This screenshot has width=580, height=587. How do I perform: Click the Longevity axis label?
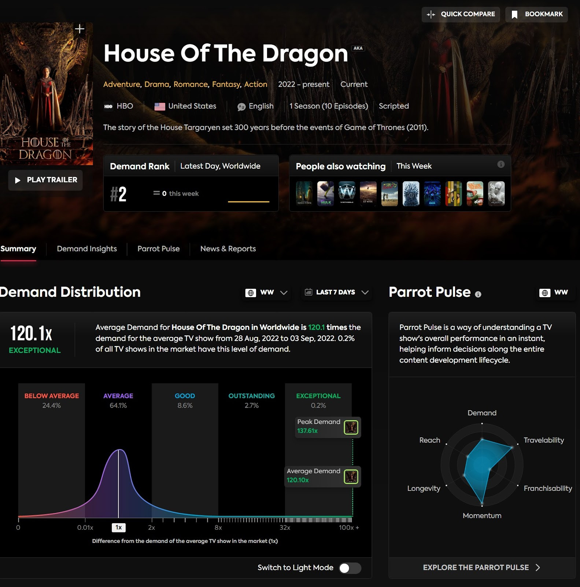pyautogui.click(x=424, y=488)
